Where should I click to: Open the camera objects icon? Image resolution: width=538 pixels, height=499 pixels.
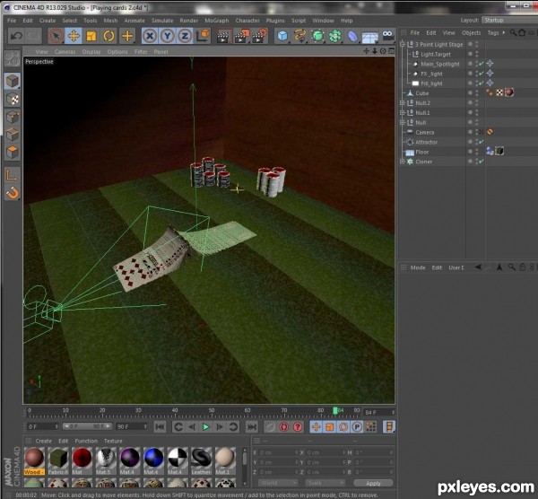tap(388, 35)
